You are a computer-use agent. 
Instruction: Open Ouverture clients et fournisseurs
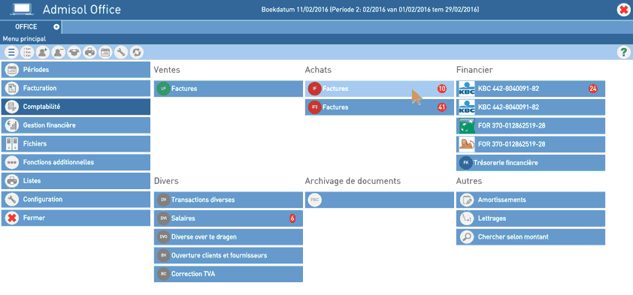229,255
